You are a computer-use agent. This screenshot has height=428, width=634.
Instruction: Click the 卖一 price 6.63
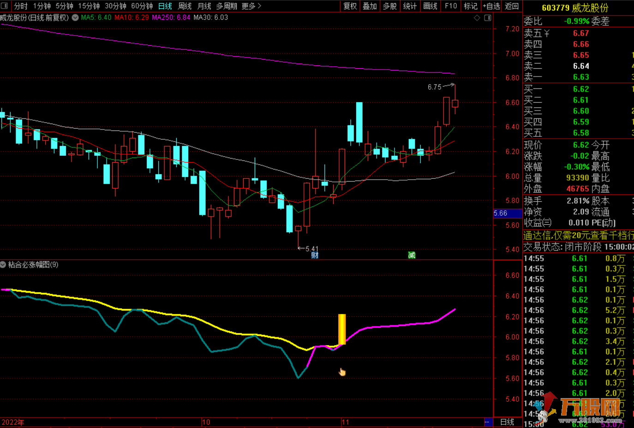point(581,77)
